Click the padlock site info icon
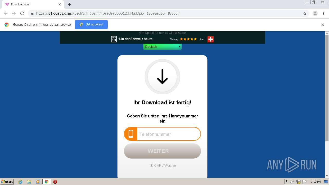 point(32,13)
